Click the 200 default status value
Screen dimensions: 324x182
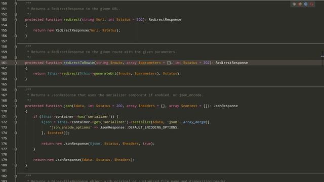coord(119,106)
